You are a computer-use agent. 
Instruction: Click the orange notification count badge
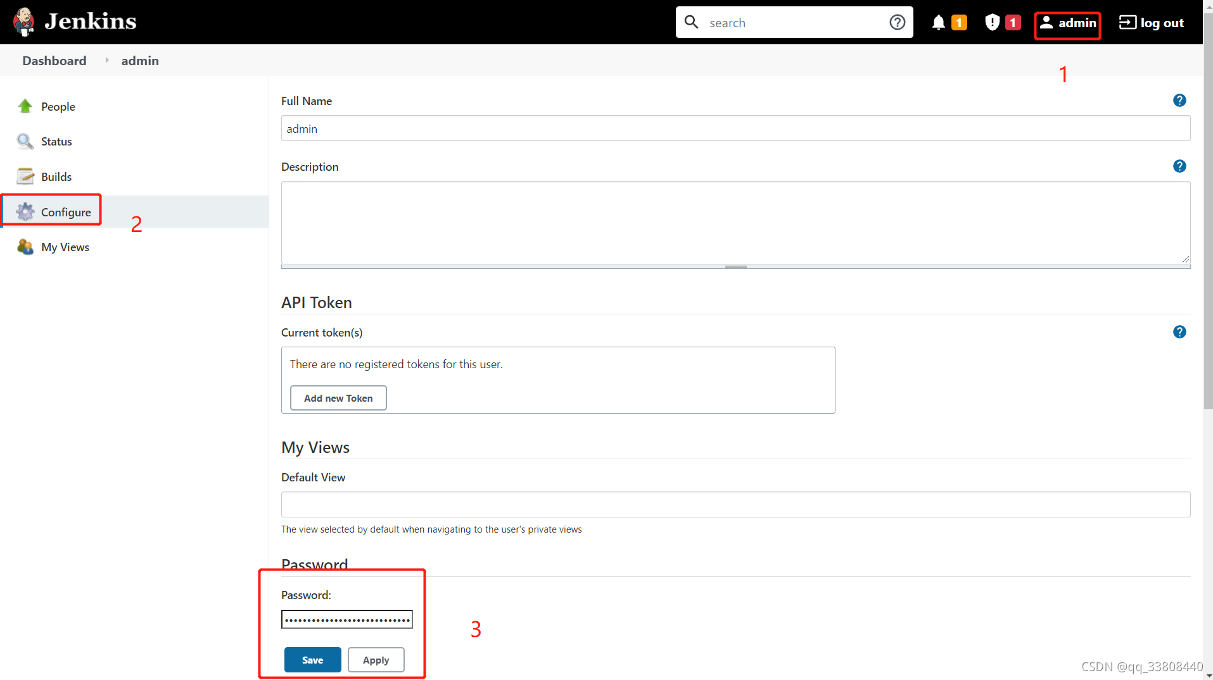tap(959, 23)
